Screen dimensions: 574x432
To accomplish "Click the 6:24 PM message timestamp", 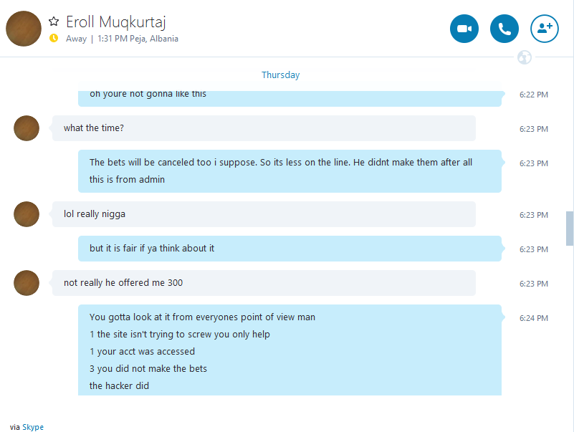I will click(534, 318).
